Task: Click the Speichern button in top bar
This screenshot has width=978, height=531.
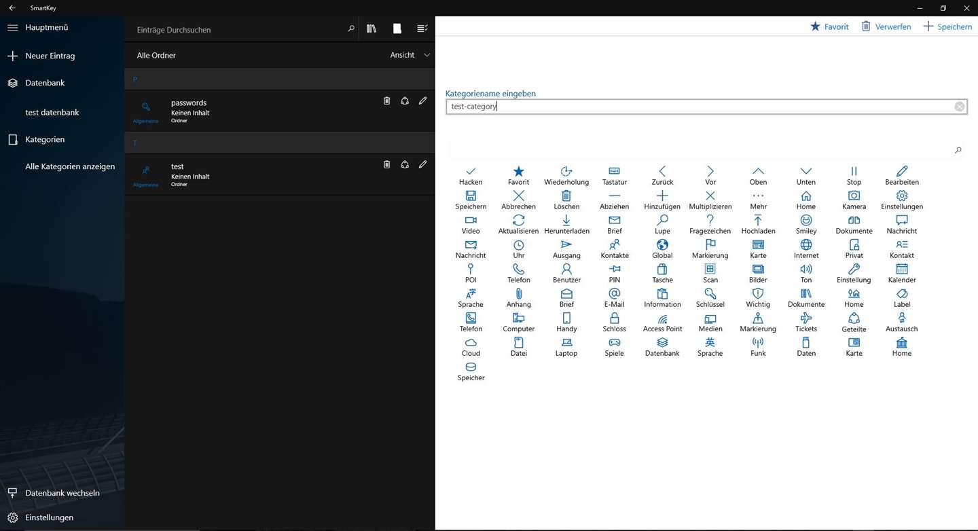Action: tap(947, 26)
